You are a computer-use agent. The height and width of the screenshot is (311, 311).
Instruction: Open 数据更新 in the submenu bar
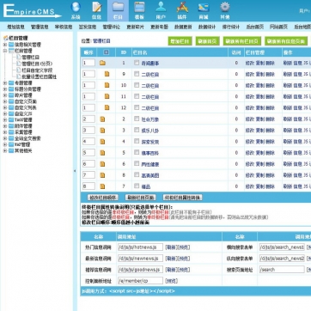[183, 27]
